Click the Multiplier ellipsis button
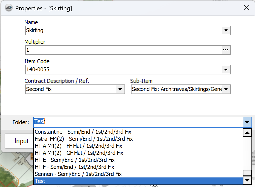This screenshot has height=187, width=255. (x=226, y=50)
